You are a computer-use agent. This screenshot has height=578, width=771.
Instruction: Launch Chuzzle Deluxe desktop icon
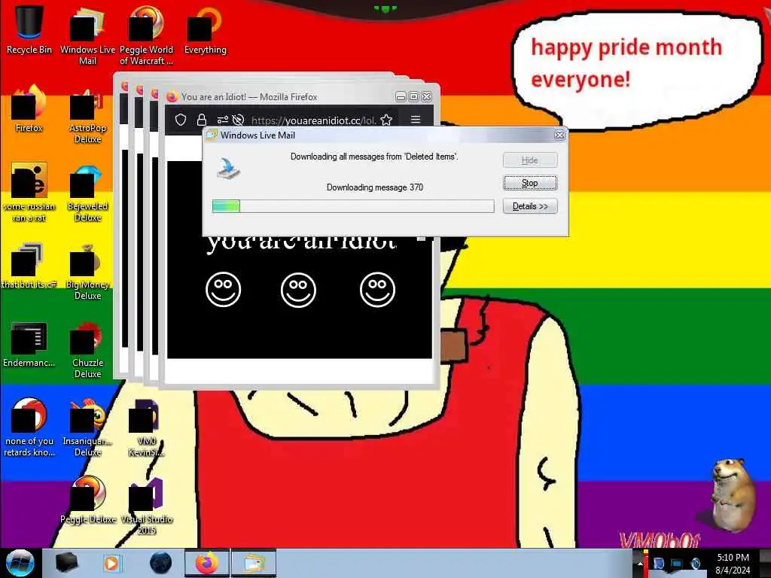click(x=87, y=349)
